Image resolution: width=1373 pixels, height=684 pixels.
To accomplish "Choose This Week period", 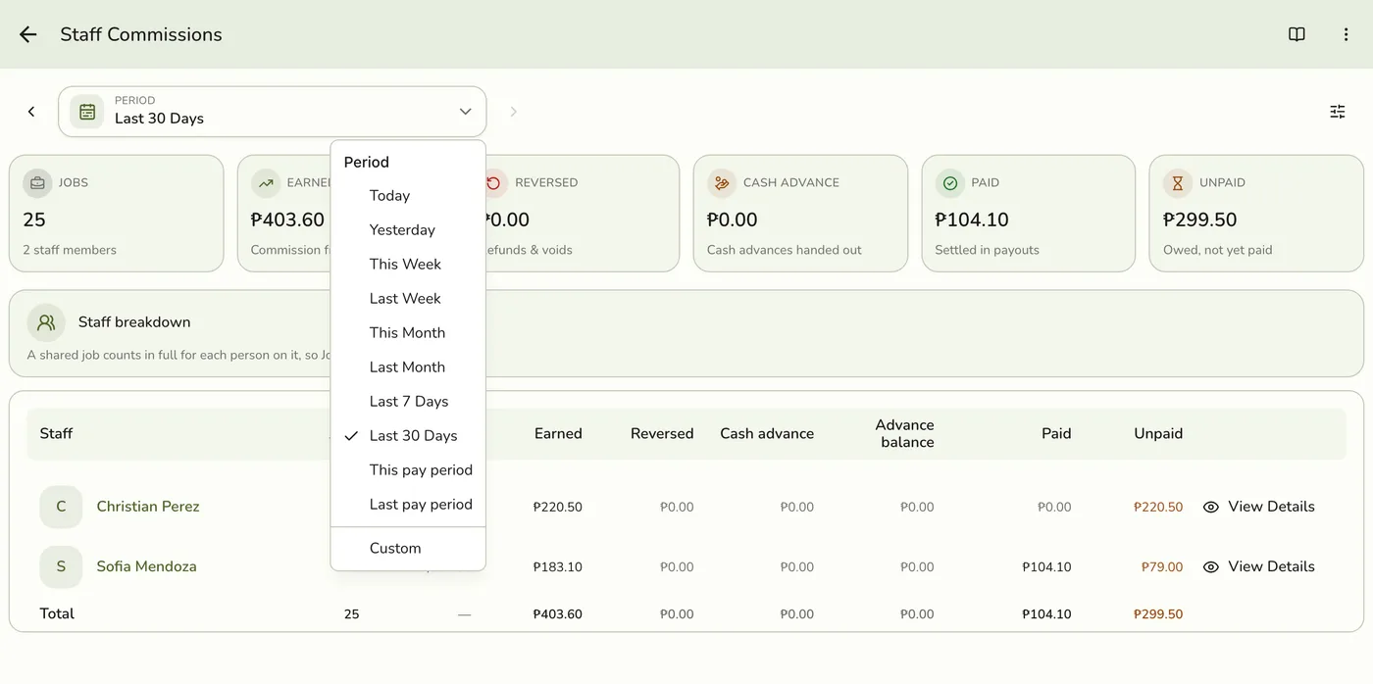I will (x=408, y=265).
